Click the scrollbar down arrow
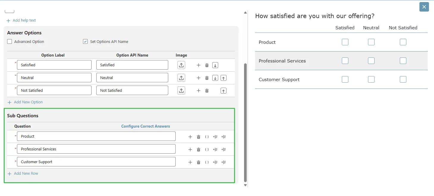Viewport: 434px width, 196px height. coord(245,185)
